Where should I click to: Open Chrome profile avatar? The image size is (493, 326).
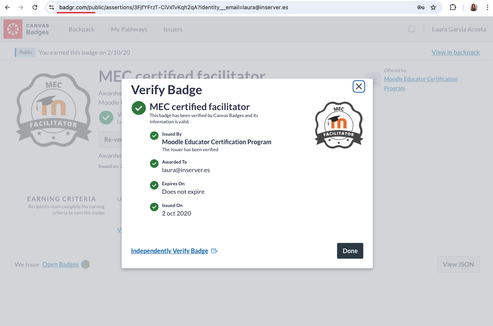[474, 7]
